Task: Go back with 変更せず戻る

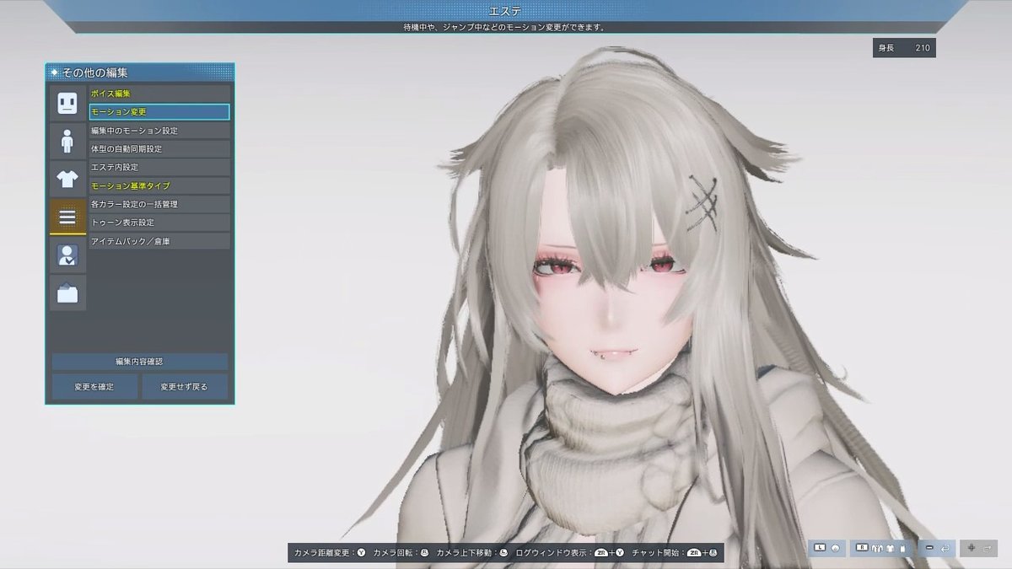Action: [x=185, y=387]
